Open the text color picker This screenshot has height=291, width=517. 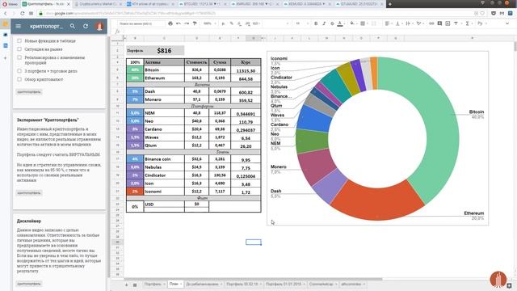(x=340, y=23)
